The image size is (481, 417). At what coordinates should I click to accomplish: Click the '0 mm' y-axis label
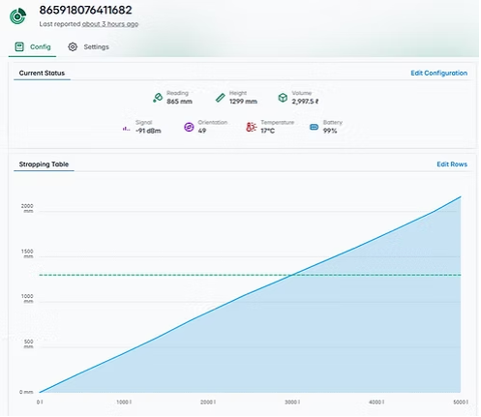pyautogui.click(x=26, y=392)
